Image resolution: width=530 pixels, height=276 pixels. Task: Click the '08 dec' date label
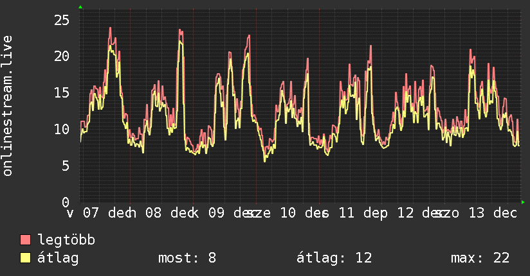(x=169, y=213)
